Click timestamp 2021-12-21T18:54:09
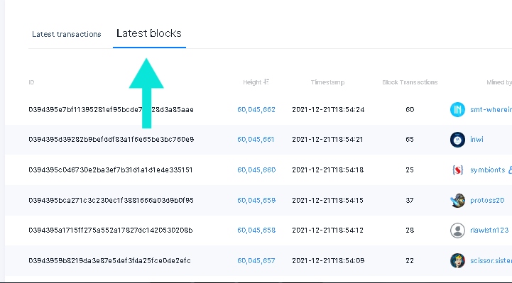The height and width of the screenshot is (283, 512). click(x=328, y=260)
